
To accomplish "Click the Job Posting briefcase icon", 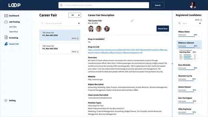I will coord(6,22).
